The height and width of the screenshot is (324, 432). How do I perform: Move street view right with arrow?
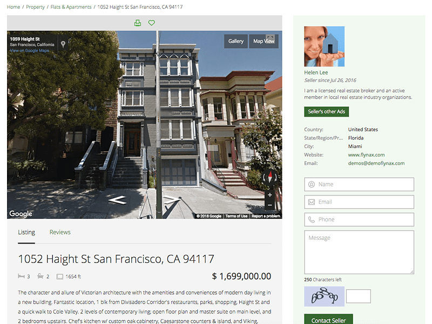pyautogui.click(x=172, y=199)
